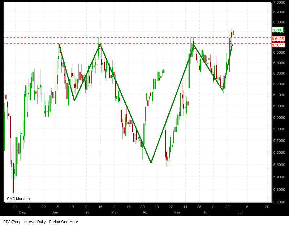Select the Abr month label

coord(146,212)
